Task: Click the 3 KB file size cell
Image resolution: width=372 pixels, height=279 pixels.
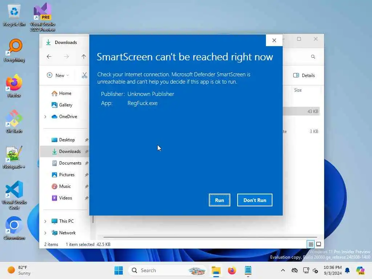Action: (314, 131)
